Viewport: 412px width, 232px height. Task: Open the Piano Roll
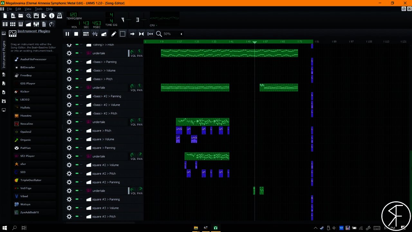pyautogui.click(x=21, y=24)
